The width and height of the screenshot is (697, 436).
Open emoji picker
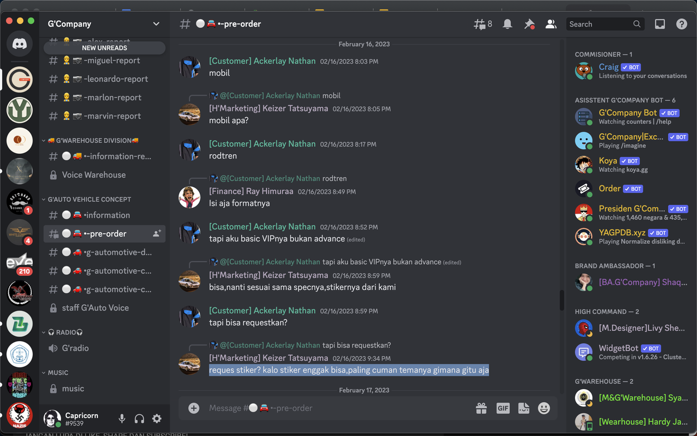point(544,408)
